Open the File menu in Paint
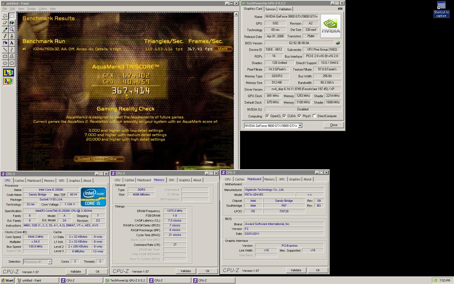The image size is (454, 284). 5,9
